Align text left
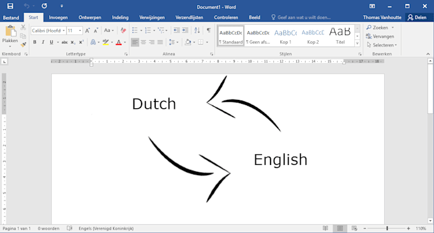Image resolution: width=434 pixels, height=233 pixels. coord(135,42)
